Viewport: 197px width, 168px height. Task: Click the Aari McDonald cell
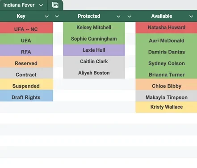(166, 39)
